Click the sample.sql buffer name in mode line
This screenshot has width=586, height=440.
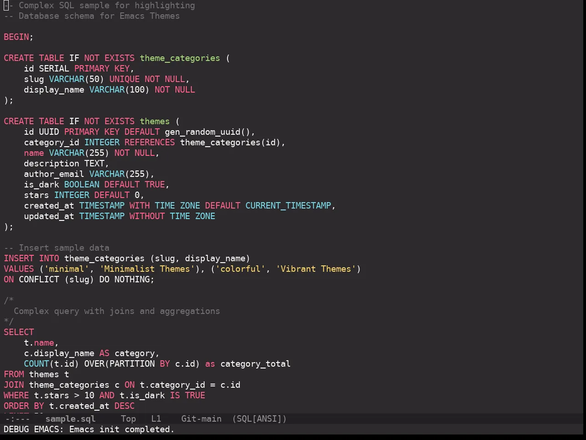(x=71, y=419)
